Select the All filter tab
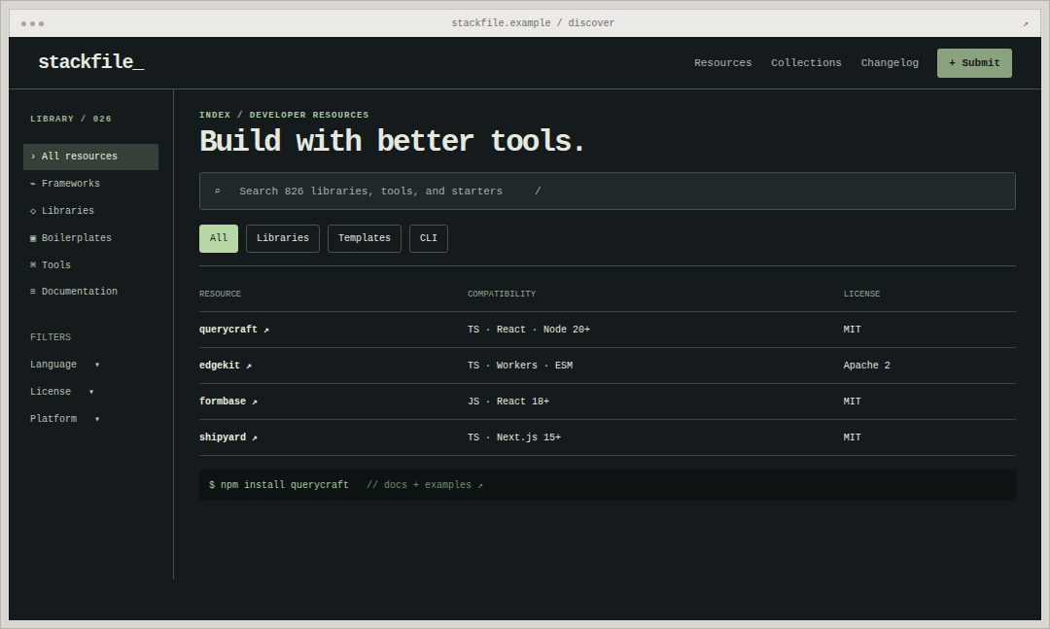The width and height of the screenshot is (1050, 629). point(219,238)
